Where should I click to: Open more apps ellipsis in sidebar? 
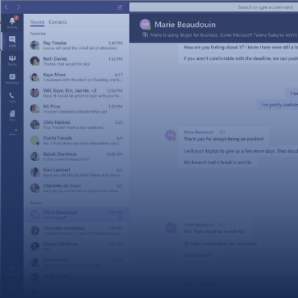tap(12, 134)
